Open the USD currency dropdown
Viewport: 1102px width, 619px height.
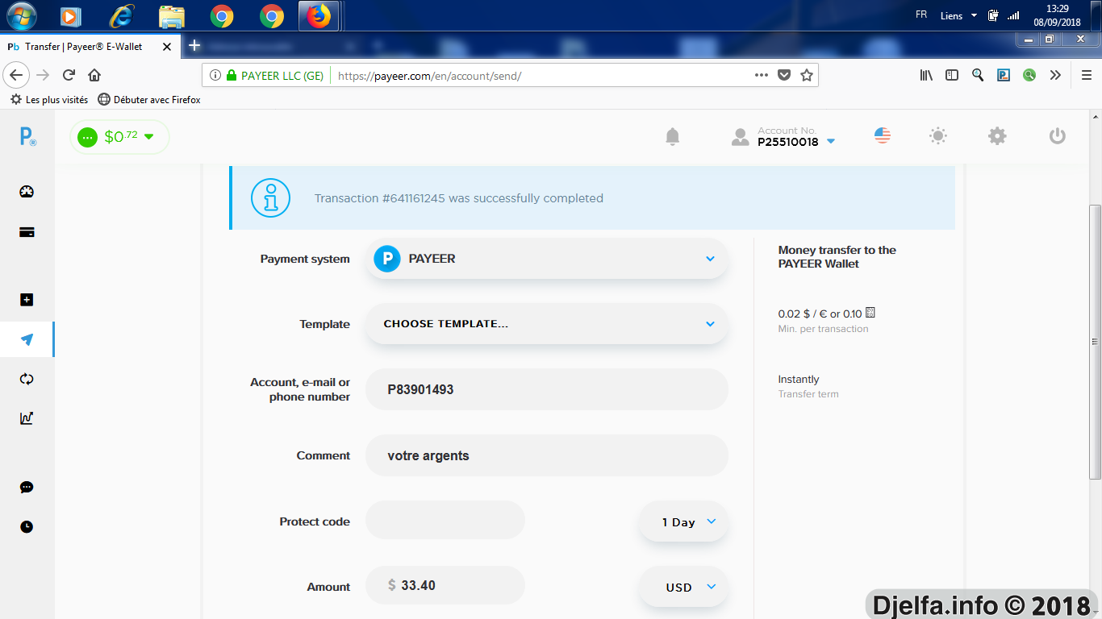(x=683, y=587)
